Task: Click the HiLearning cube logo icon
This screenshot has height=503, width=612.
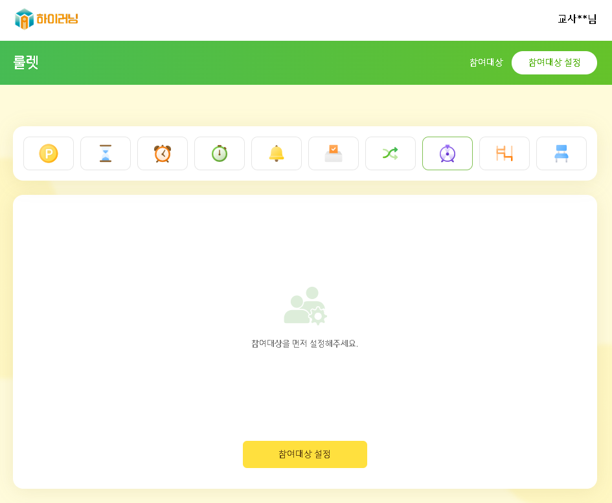Action: point(24,19)
